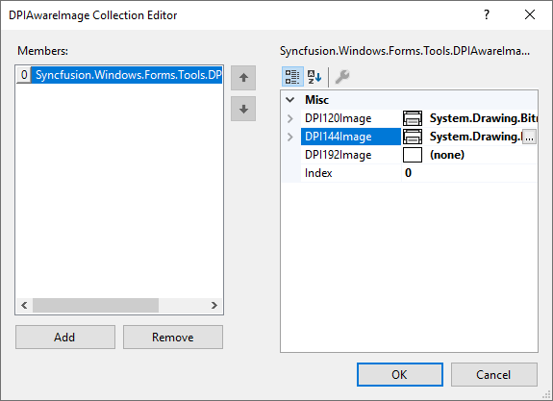
Task: Click System.Drawing.Bitmap value of DPI120Image
Action: click(x=484, y=118)
